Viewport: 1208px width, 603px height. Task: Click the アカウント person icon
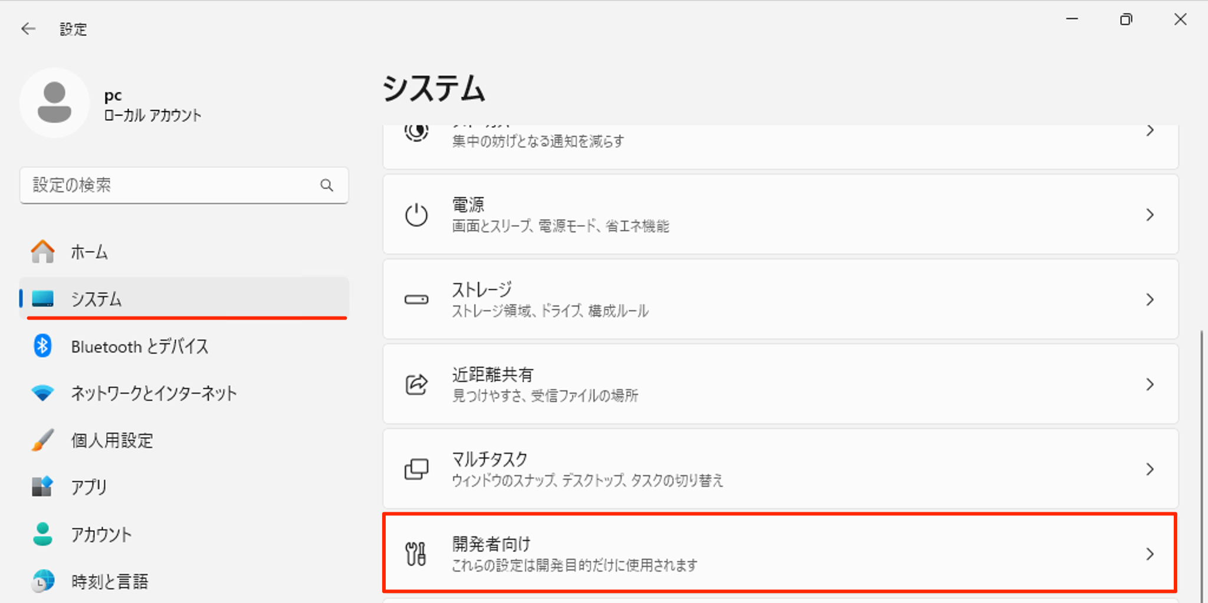(x=42, y=535)
